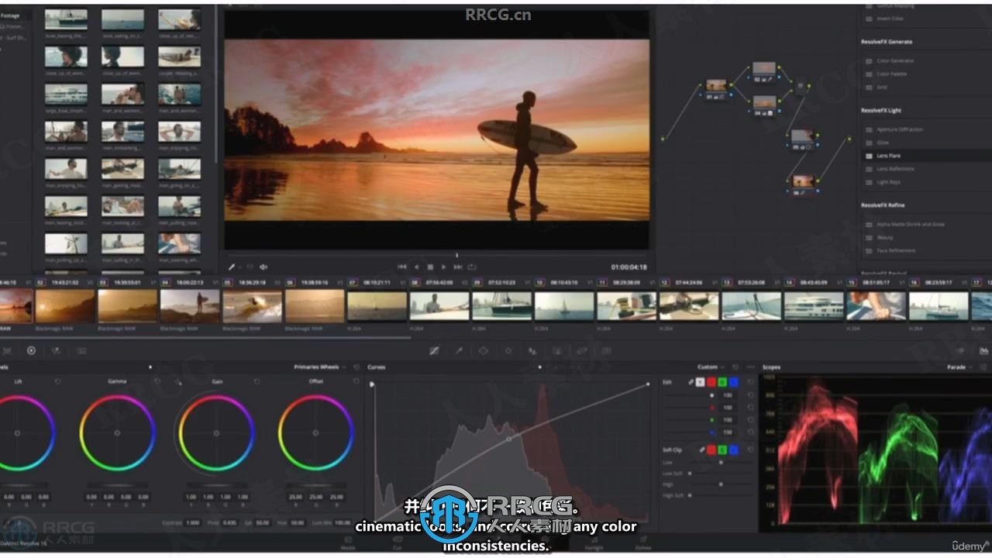Toggle the red curve channel
The image size is (992, 558).
tap(711, 381)
